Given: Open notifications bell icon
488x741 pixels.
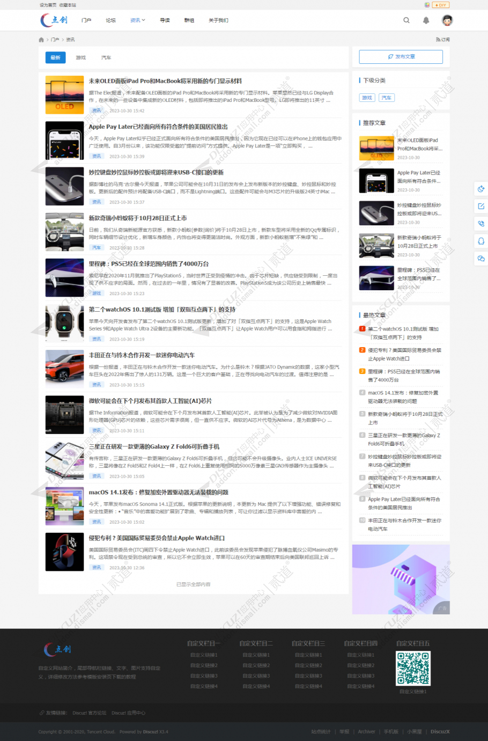Looking at the screenshot, I should pos(426,20).
